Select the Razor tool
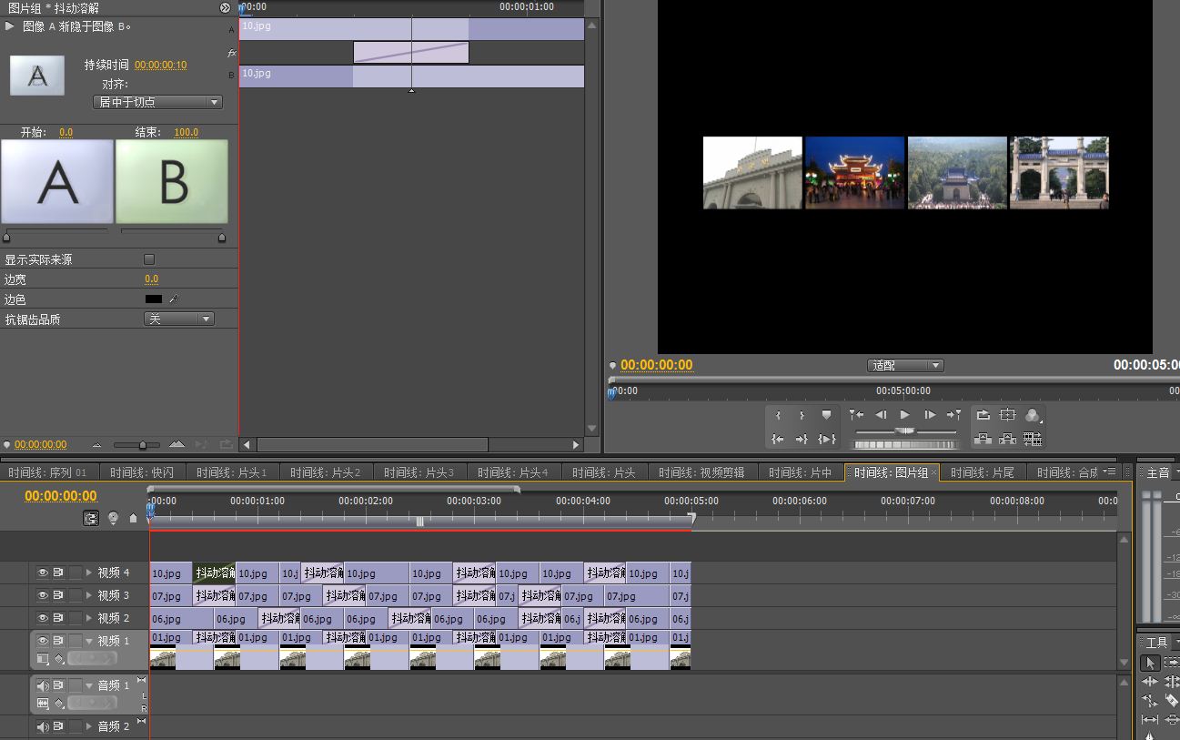The width and height of the screenshot is (1180, 740). [x=1172, y=700]
